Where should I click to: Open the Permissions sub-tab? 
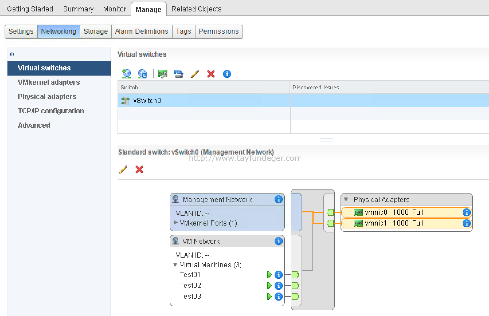click(x=219, y=31)
